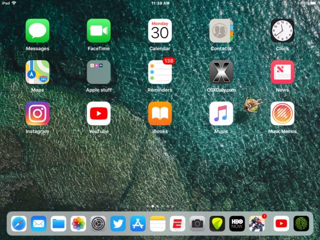
Task: Open YouTube from the dock
Action: coord(281,224)
